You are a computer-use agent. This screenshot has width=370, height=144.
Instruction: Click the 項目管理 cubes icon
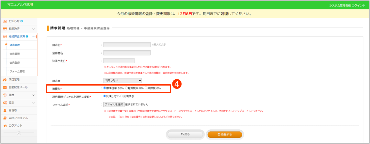click(5, 79)
